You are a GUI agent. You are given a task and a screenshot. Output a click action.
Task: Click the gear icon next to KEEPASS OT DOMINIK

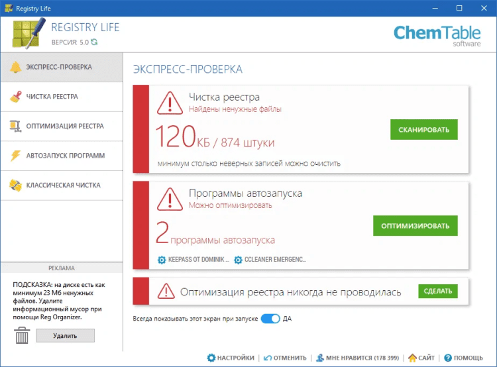(x=162, y=260)
